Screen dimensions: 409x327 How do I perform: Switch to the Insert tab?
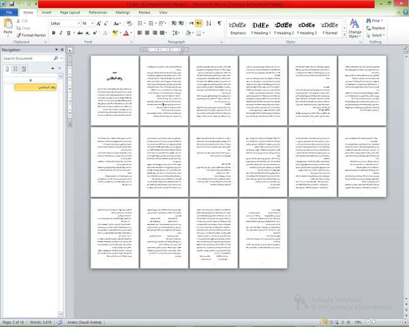46,12
